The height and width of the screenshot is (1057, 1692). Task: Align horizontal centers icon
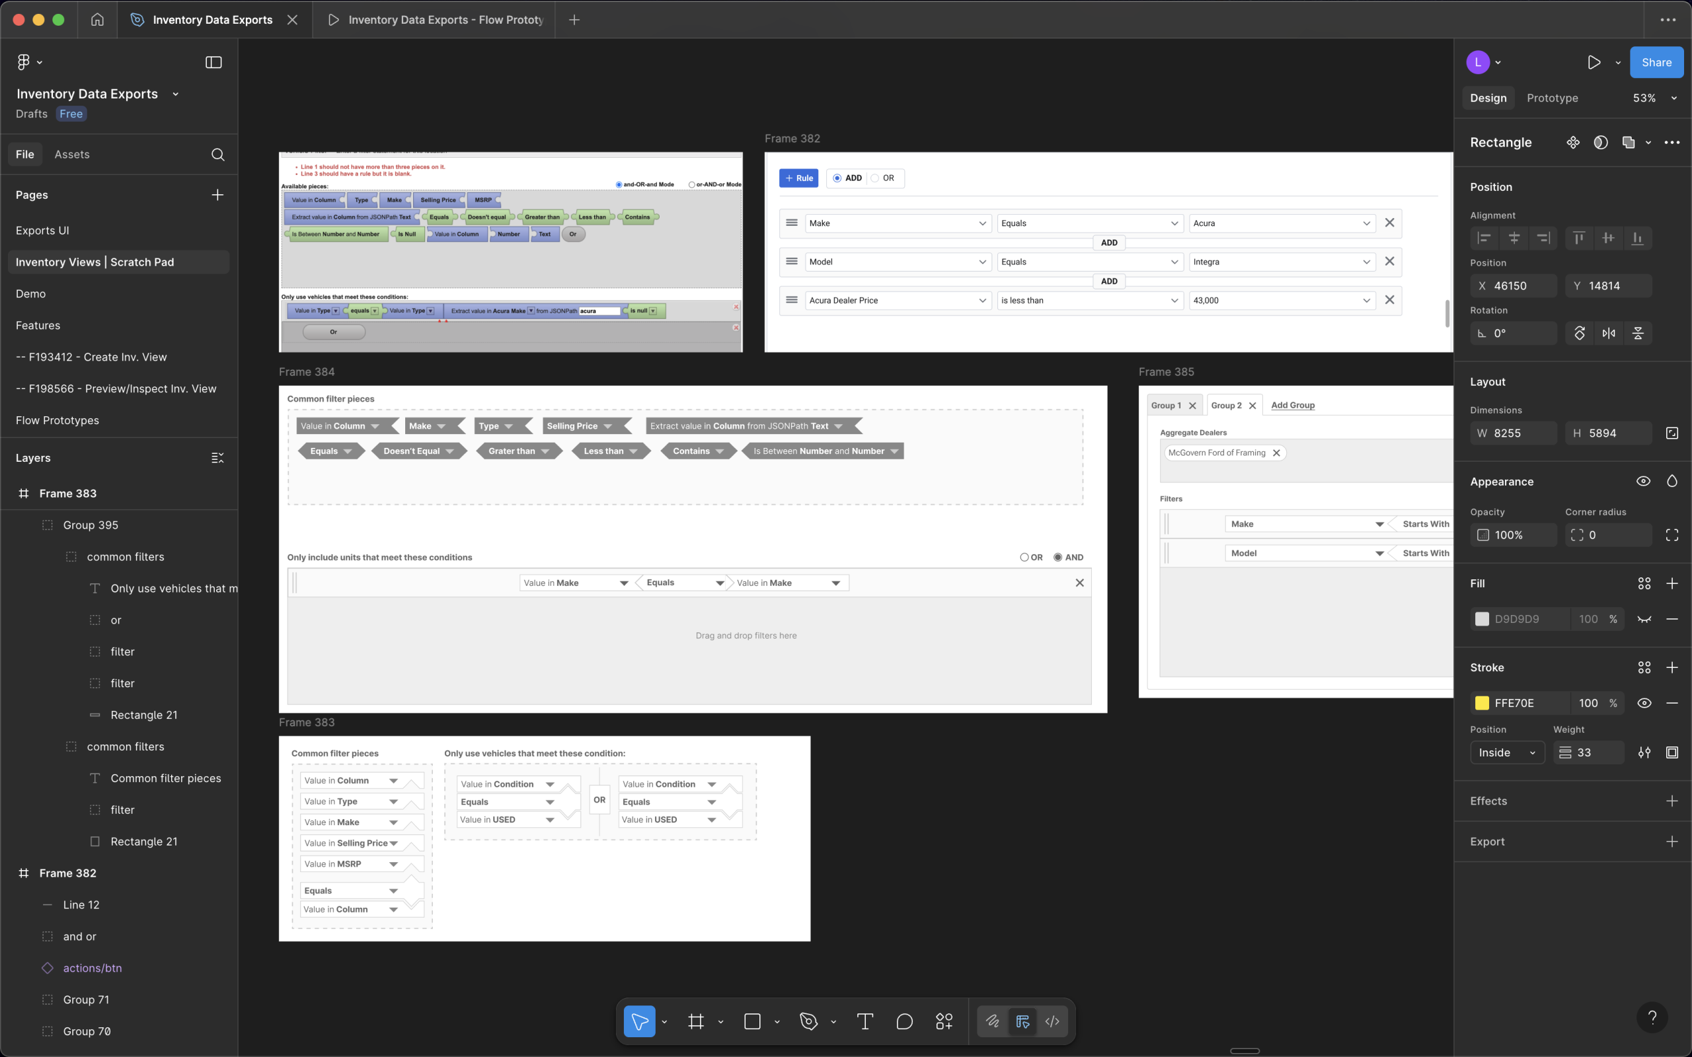point(1514,238)
